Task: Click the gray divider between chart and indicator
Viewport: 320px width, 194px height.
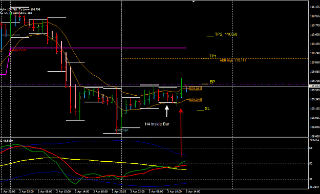Action: click(x=154, y=138)
